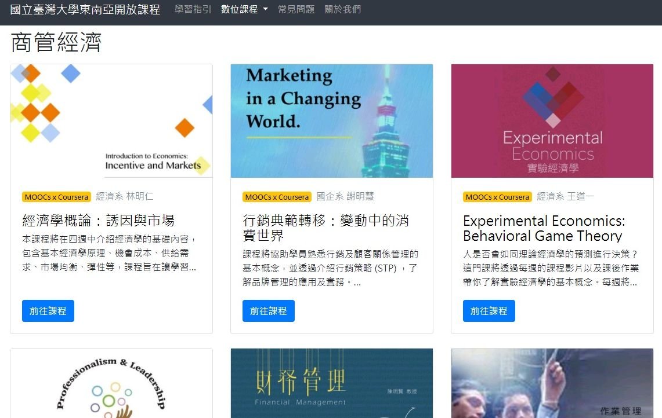Screen dimensions: 662x418
Task: Go to 行銷典範轉移 course via 前往課程 button
Action: click(269, 311)
